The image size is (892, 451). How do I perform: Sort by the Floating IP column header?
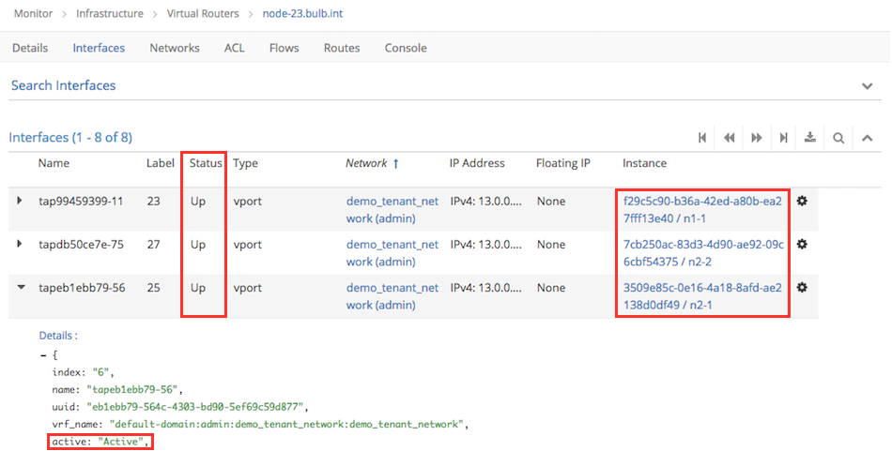pos(563,163)
